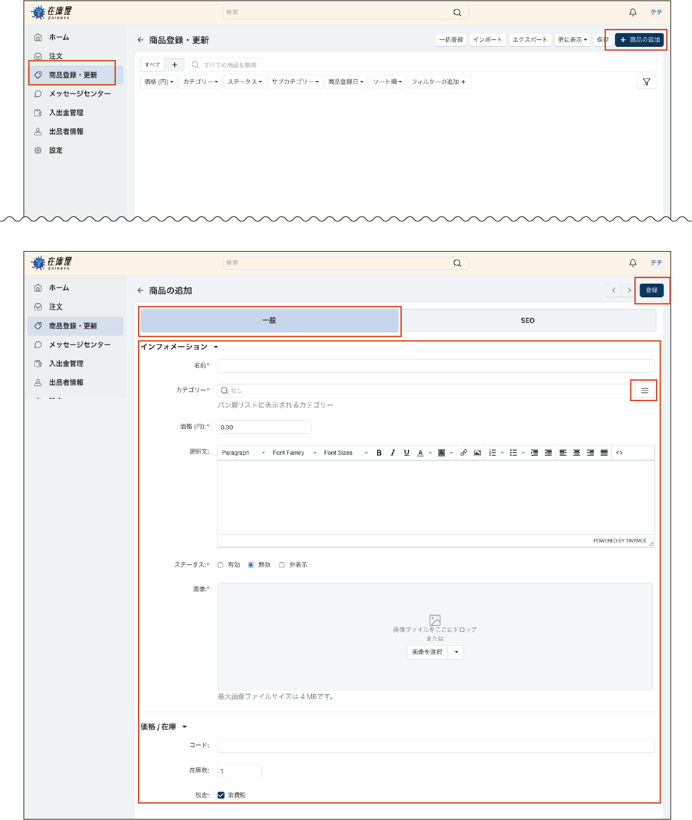692x820 pixels.
Task: Insert a link using the editor toolbar
Action: tap(464, 452)
